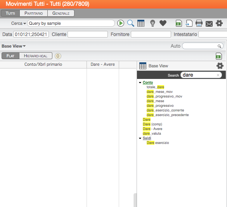Send by email with envelope icon

point(209,24)
